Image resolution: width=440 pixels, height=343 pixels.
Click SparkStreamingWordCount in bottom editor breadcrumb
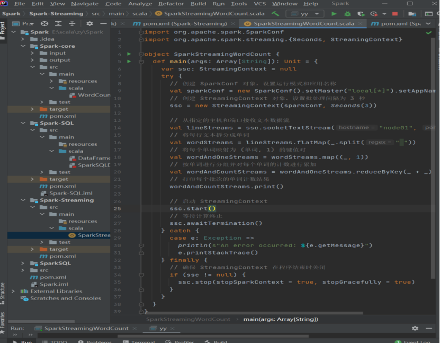[x=188, y=319]
